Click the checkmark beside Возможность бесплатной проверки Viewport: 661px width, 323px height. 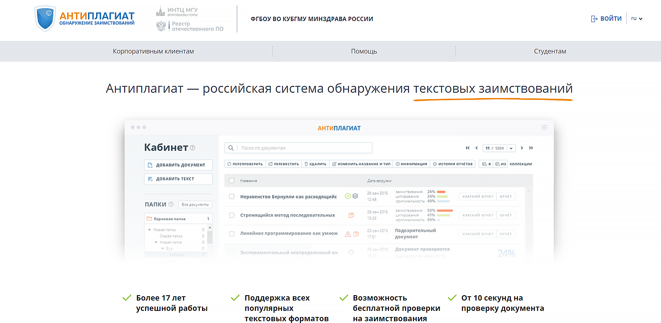(344, 298)
